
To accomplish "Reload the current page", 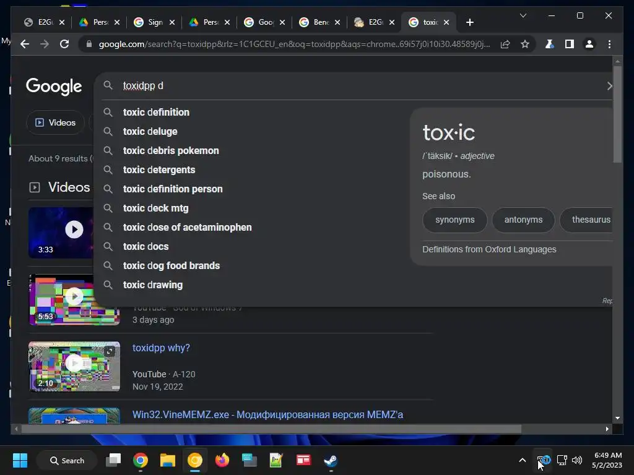I will (64, 44).
